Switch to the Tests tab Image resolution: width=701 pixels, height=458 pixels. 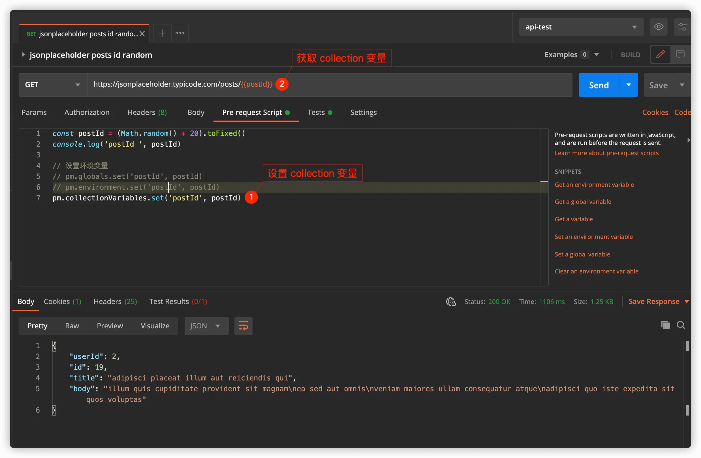pos(320,112)
